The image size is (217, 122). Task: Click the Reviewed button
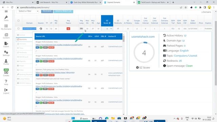click(x=47, y=11)
